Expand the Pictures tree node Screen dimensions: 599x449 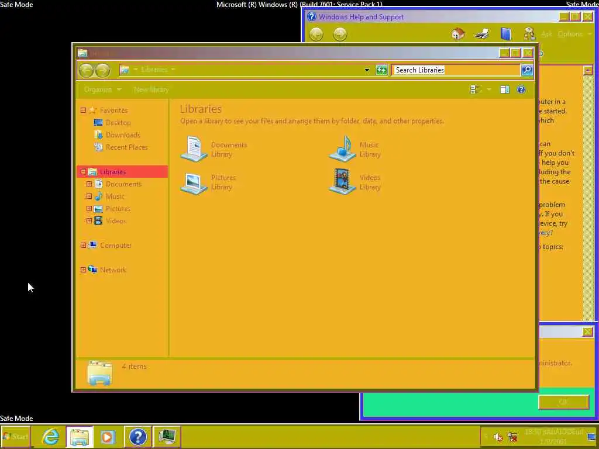[x=89, y=209]
